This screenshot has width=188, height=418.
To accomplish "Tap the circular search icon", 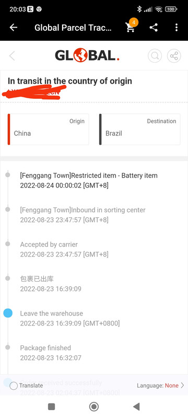I will [x=155, y=56].
